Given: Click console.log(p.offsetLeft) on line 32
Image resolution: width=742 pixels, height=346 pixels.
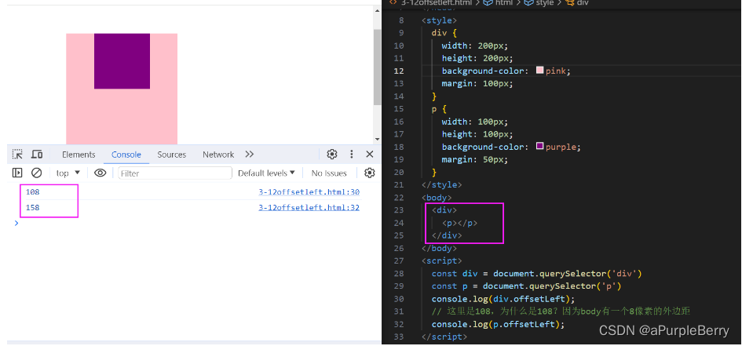Looking at the screenshot, I should click(499, 324).
